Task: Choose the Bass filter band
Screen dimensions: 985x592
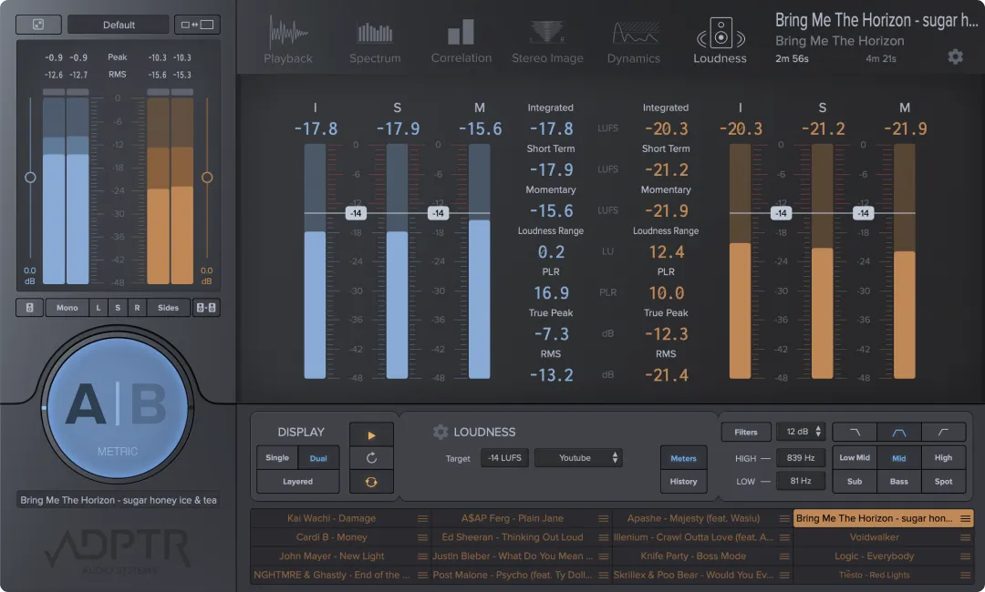Action: 899,482
